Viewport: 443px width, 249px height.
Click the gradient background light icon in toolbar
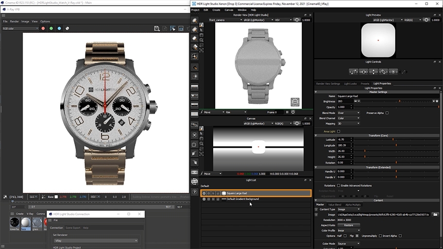point(194,86)
